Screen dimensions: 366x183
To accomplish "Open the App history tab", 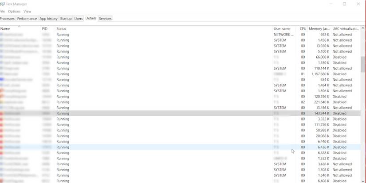I will pos(48,19).
